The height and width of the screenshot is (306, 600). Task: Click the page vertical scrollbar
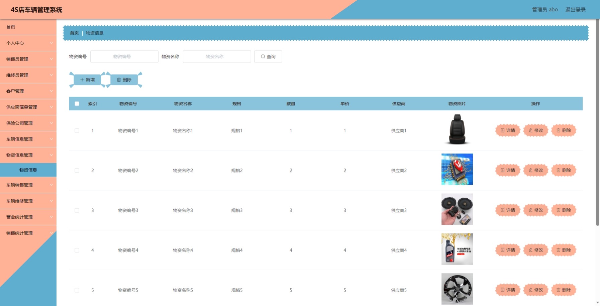pyautogui.click(x=598, y=122)
